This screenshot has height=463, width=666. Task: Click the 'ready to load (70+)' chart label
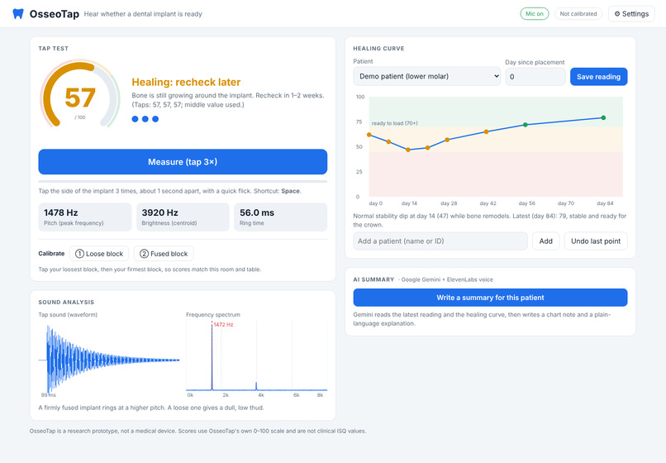tap(395, 123)
